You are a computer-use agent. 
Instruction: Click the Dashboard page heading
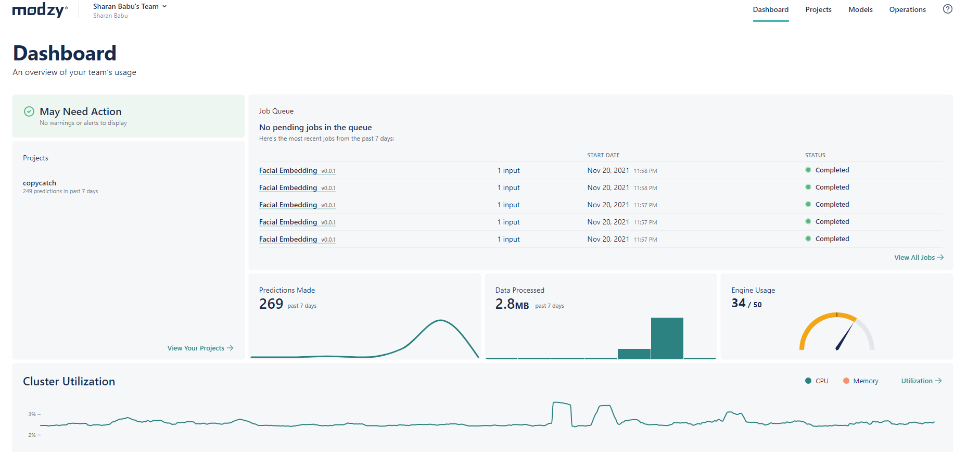(x=65, y=53)
